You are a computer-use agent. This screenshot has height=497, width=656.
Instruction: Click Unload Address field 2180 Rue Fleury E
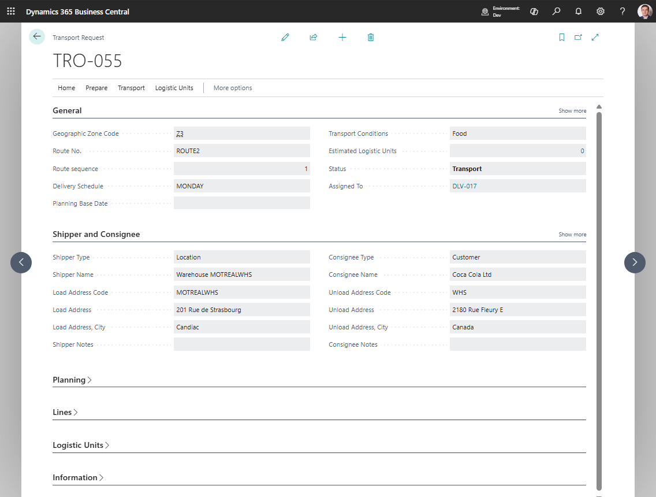click(x=518, y=310)
